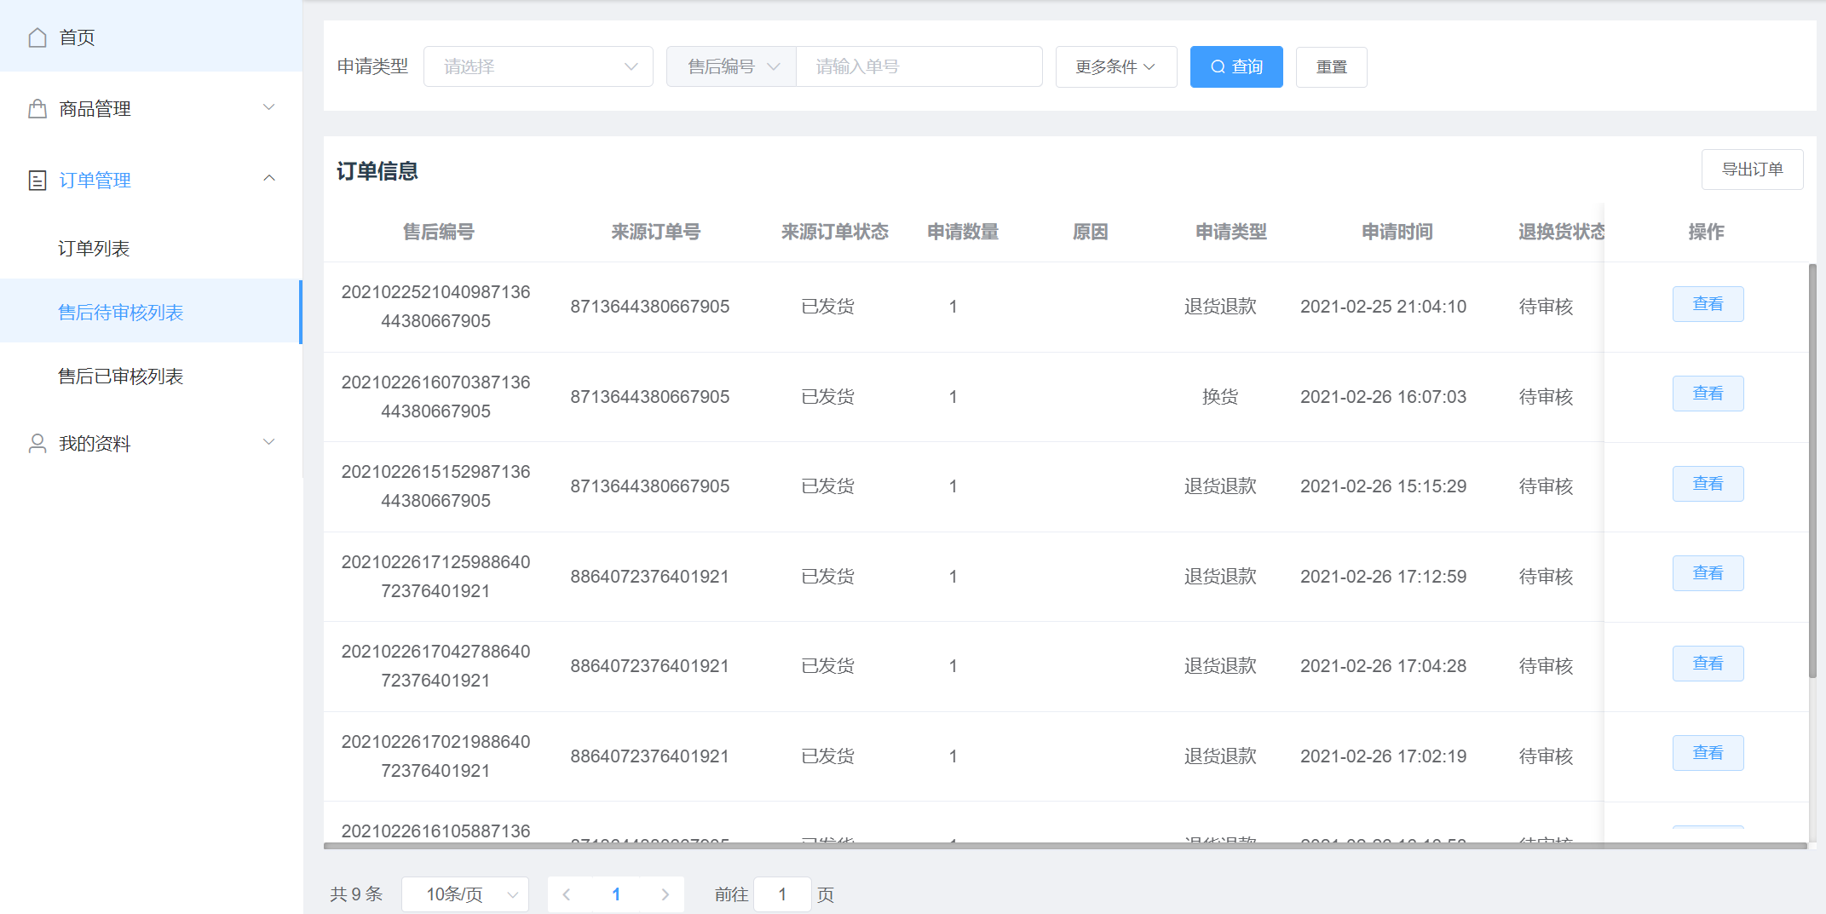
Task: Go to 首页 menu item
Action: point(151,37)
